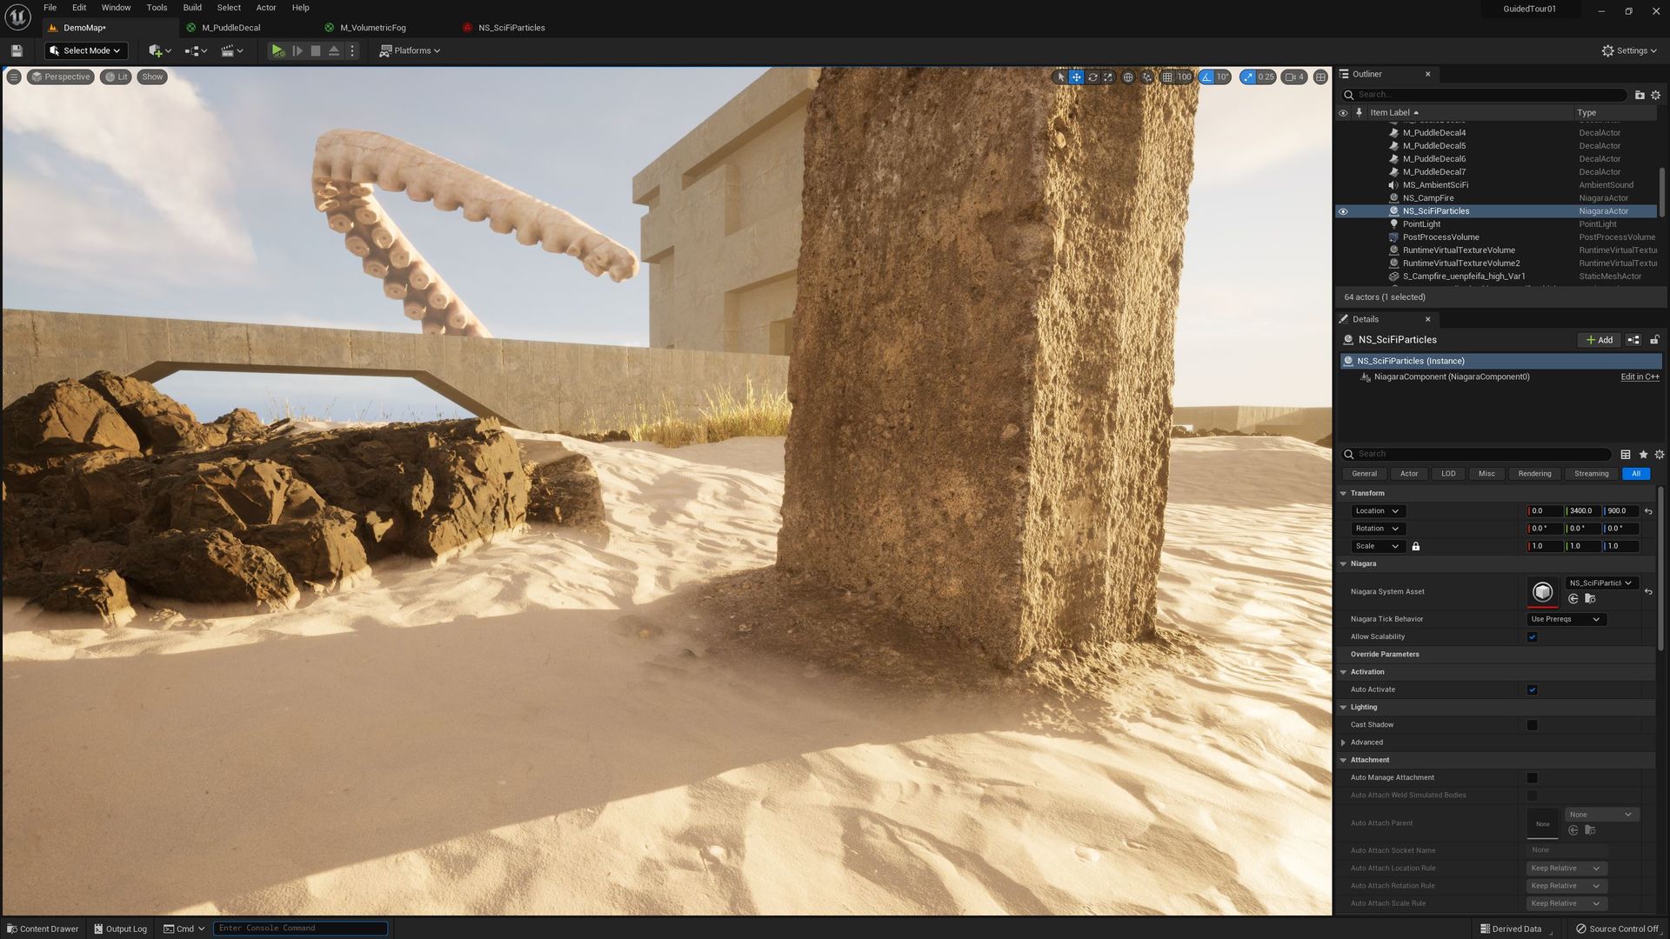Collapse the Transform section in Details
Image resolution: width=1670 pixels, height=939 pixels.
click(x=1344, y=493)
